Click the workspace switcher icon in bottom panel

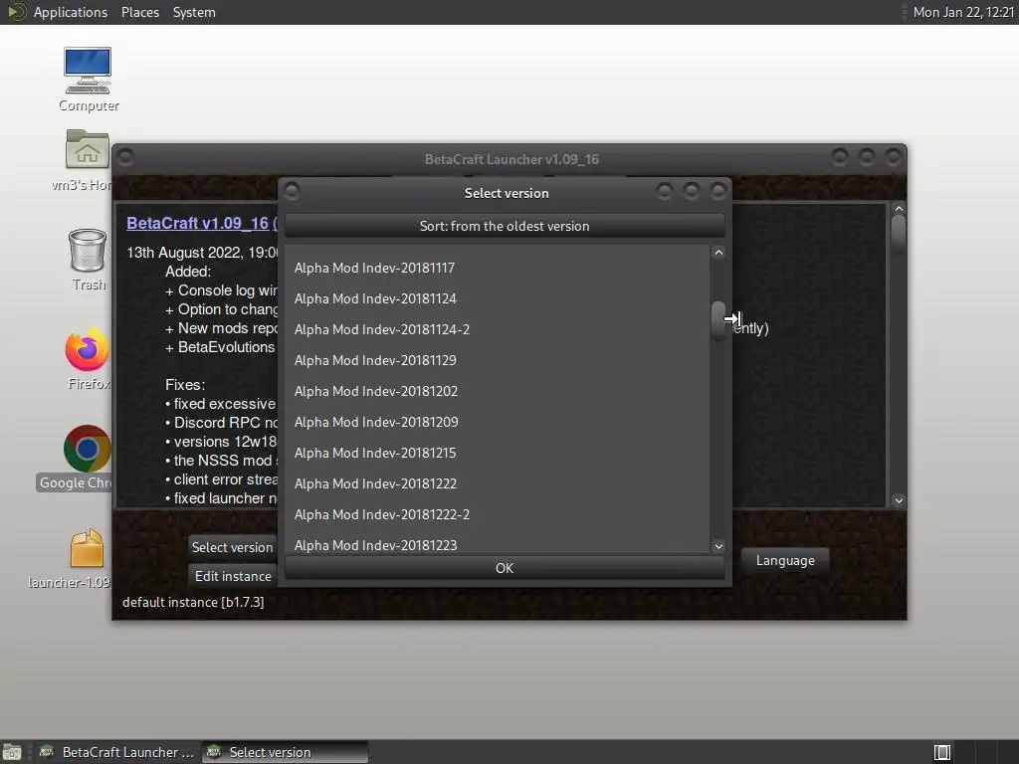[941, 752]
